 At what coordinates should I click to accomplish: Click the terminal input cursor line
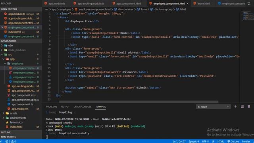tap(47, 137)
